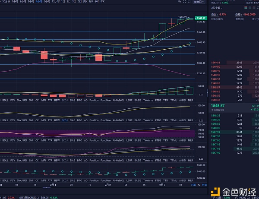
Task: Toggle percent (%) price scale
Action: (199, 185)
